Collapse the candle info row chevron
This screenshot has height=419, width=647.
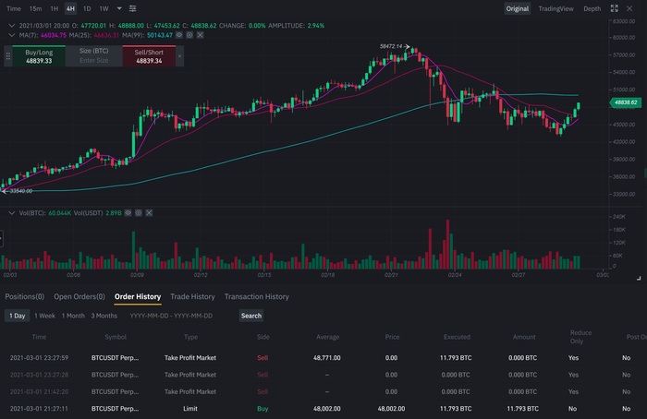[x=11, y=26]
